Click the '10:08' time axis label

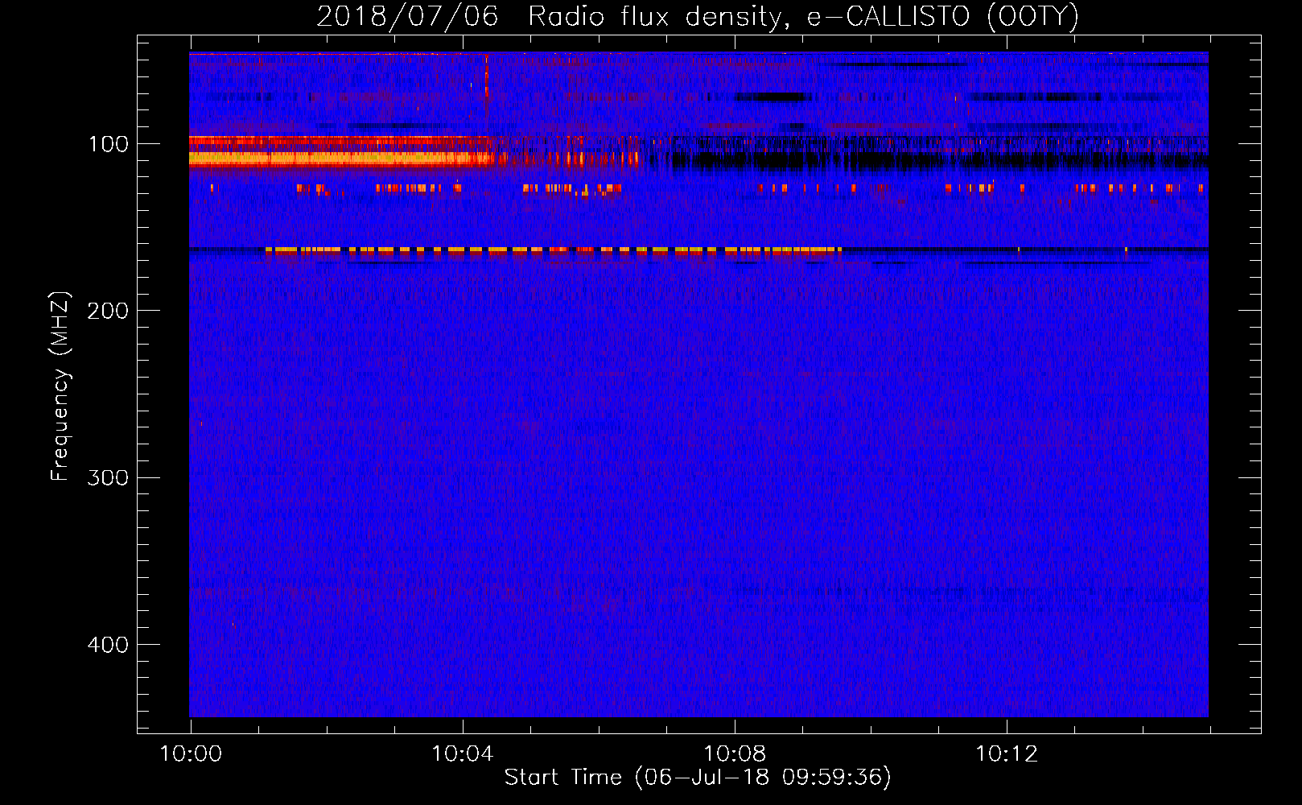point(735,754)
